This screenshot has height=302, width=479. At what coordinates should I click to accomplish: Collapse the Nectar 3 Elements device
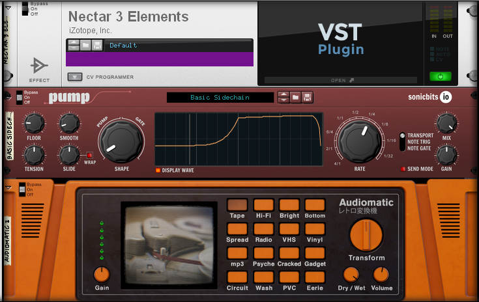(8, 8)
